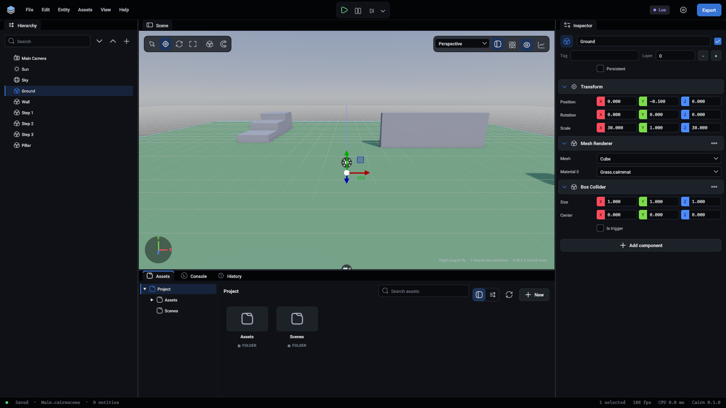Select the Pillar entity in Hierarchy
This screenshot has width=726, height=408.
click(x=69, y=145)
